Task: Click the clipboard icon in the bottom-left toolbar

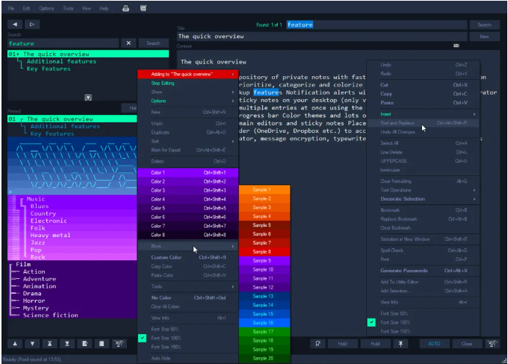Action: pyautogui.click(x=102, y=344)
